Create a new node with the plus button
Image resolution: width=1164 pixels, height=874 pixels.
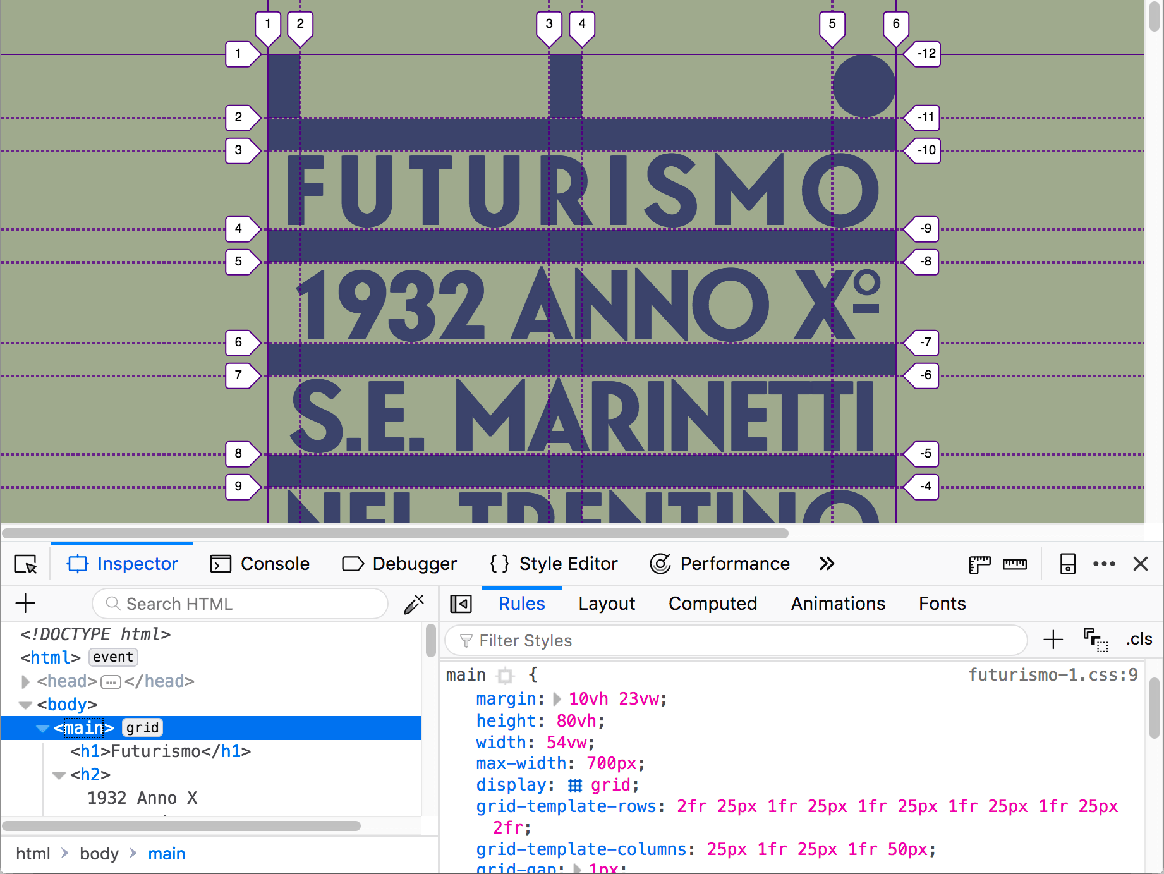pyautogui.click(x=25, y=604)
